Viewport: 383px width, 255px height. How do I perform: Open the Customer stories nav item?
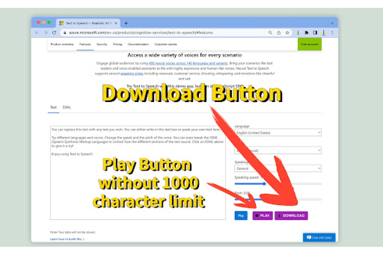pos(166,44)
